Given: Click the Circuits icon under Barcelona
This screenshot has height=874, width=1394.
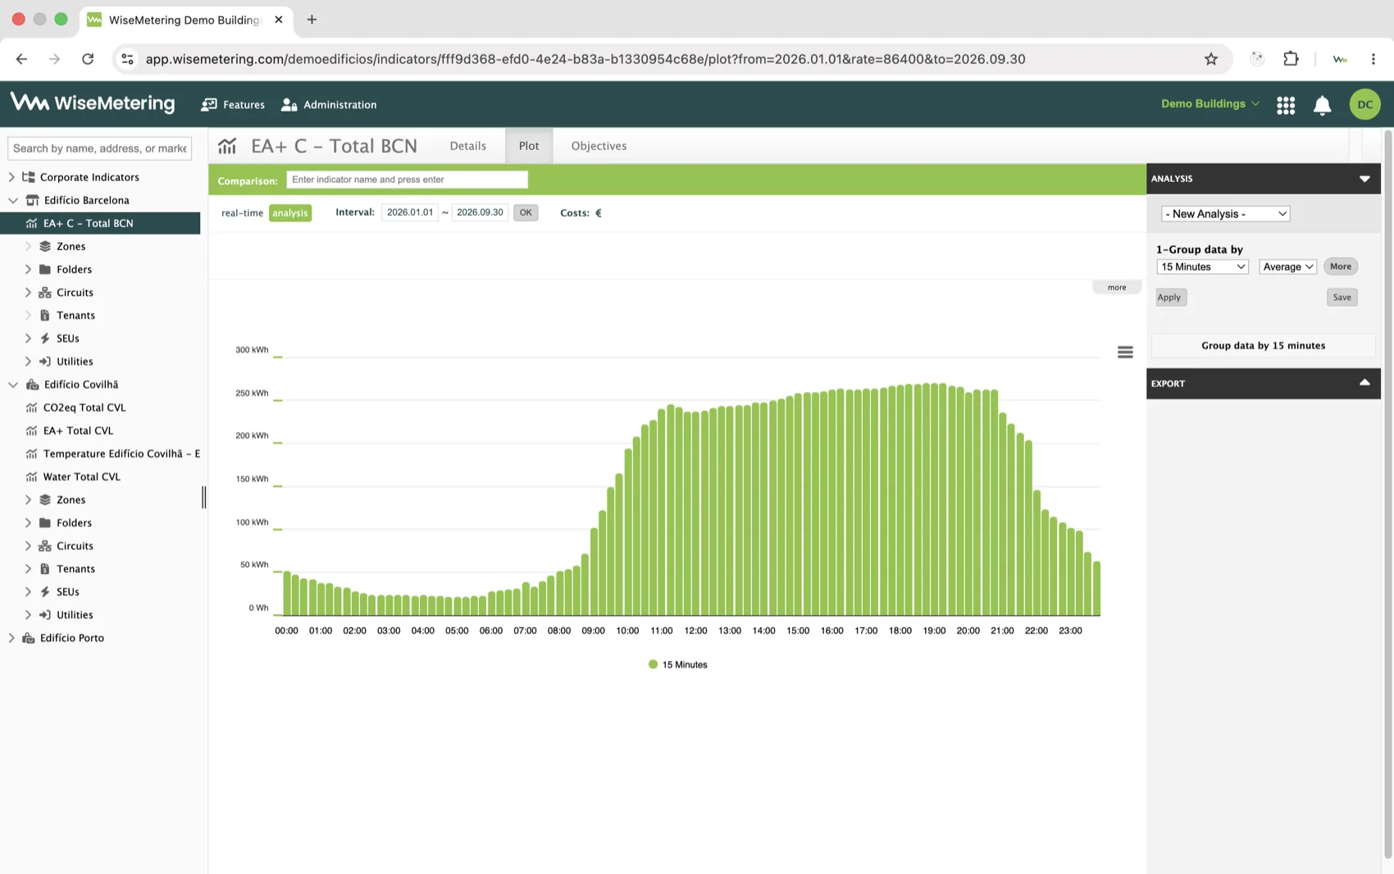Looking at the screenshot, I should click(45, 292).
